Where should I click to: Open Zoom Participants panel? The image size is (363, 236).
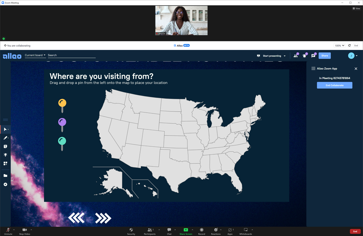click(x=149, y=231)
